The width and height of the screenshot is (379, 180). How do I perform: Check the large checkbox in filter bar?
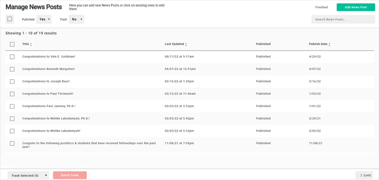coord(10,19)
